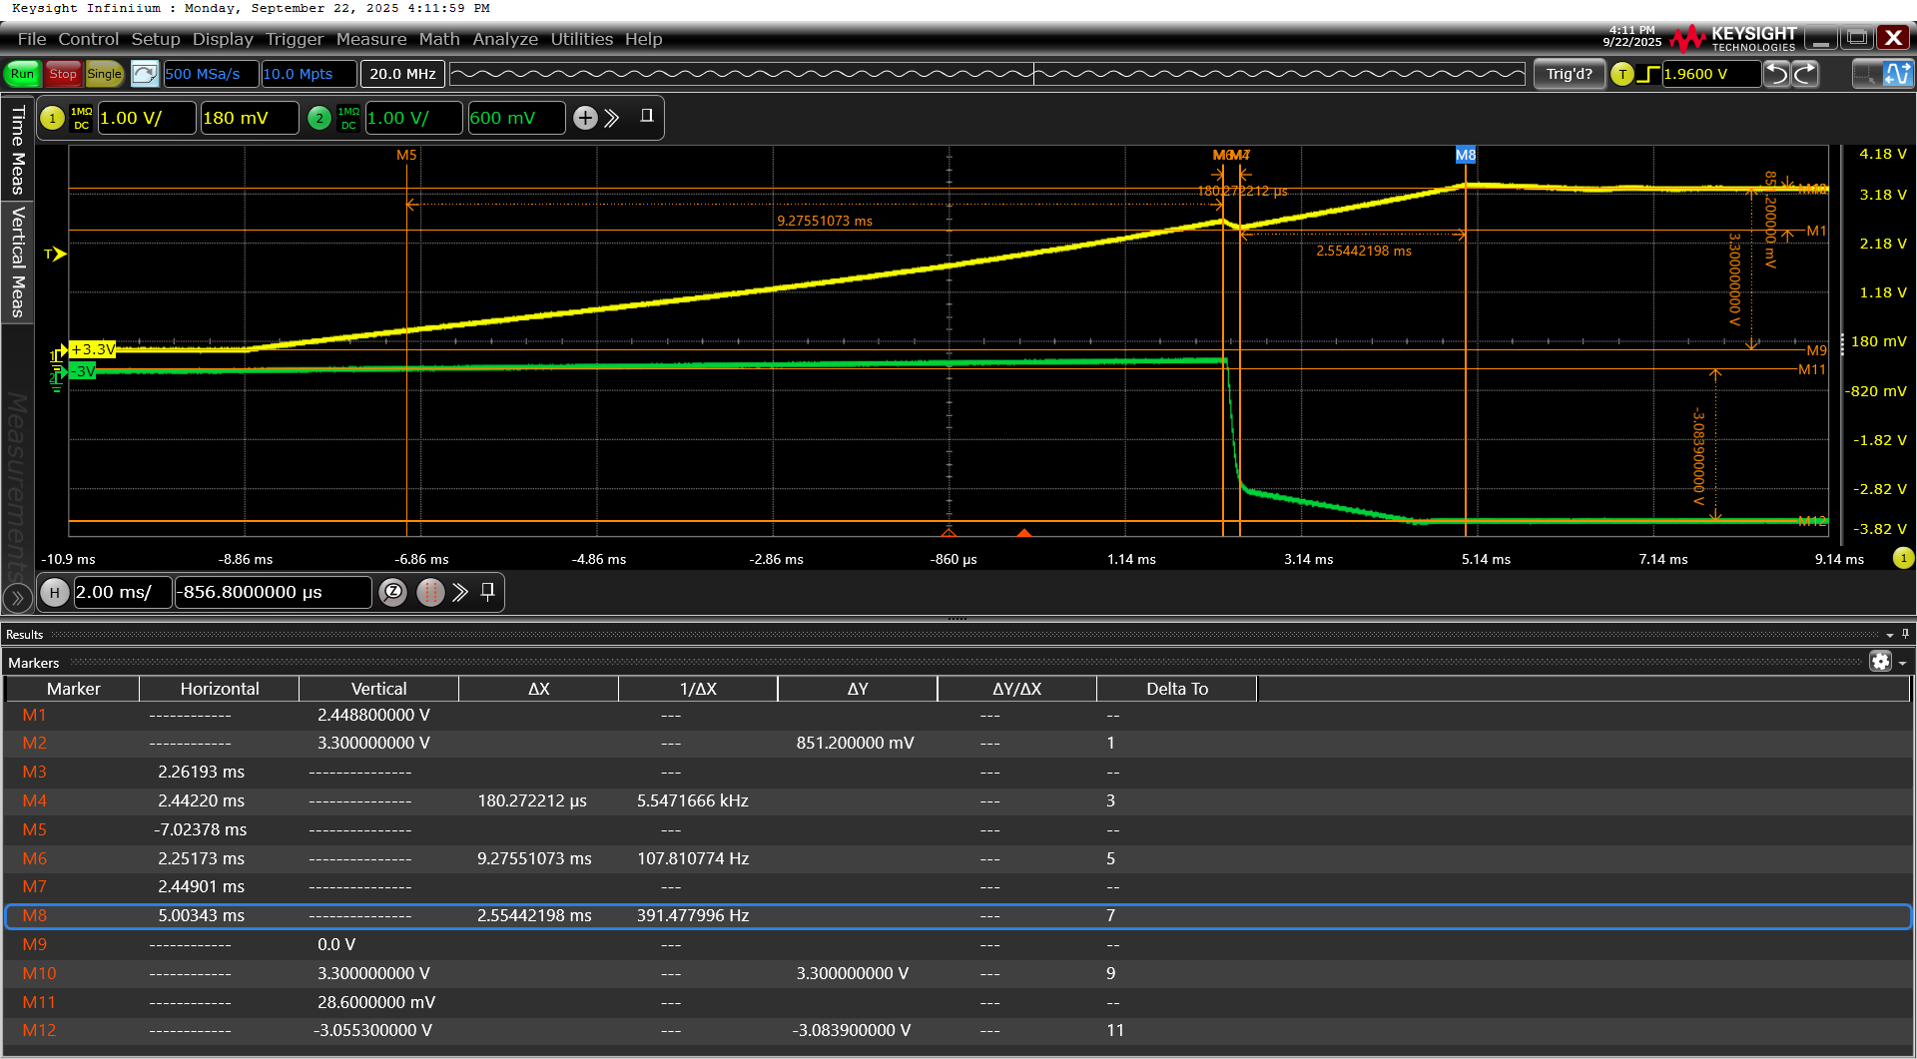Click the mouse pointer mode icon at top right
Viewport: 1917px width, 1059px height.
coord(1863,74)
